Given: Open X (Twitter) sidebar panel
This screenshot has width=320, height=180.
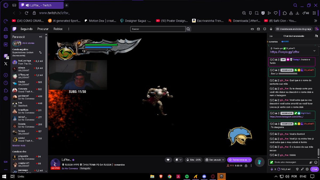Looking at the screenshot, I should [x=6, y=64].
